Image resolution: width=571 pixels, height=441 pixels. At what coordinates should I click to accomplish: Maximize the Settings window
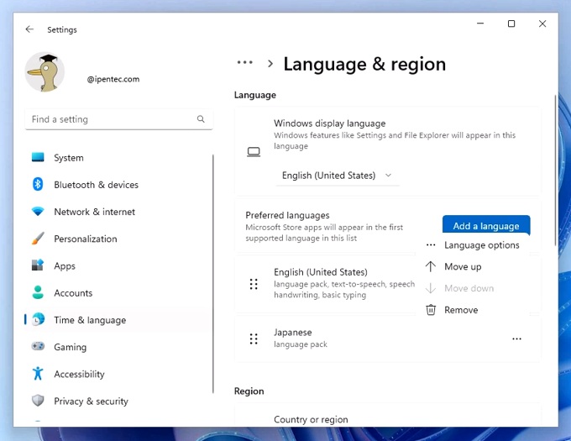click(x=511, y=24)
